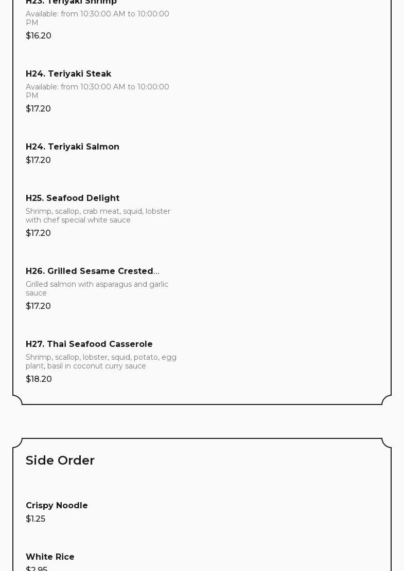The image size is (404, 571).
Task: Select H27. Thai Seafood Casserole
Action: [x=89, y=344]
